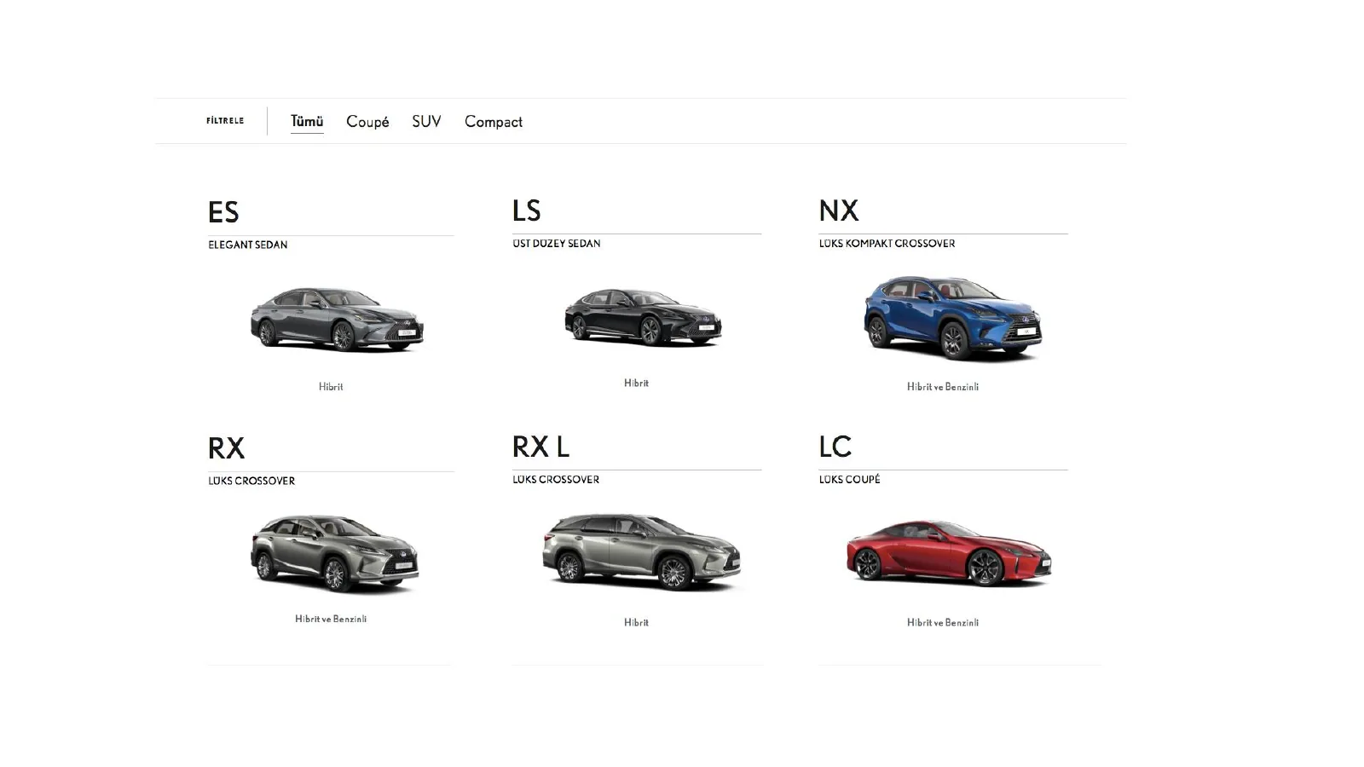Click the red LC coupé image
The height and width of the screenshot is (767, 1364).
click(949, 552)
